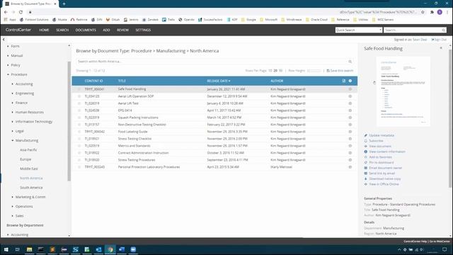Open File Explorer from the taskbar
The width and height of the screenshot is (453, 255).
29,249
